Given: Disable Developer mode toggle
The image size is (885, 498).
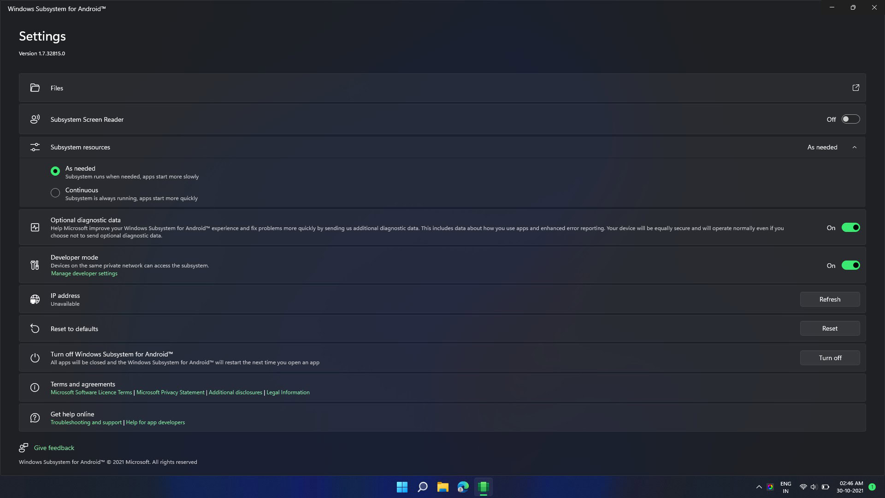Looking at the screenshot, I should [850, 265].
